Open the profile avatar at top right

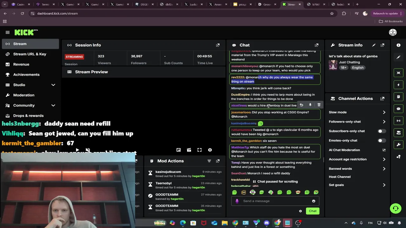click(x=393, y=32)
